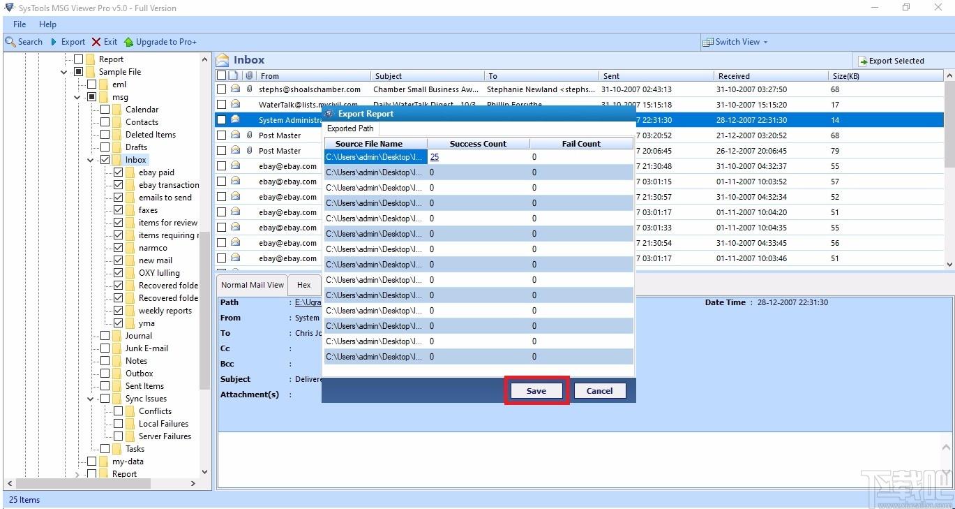Click the Contacts folder icon
955x509 pixels.
[116, 122]
